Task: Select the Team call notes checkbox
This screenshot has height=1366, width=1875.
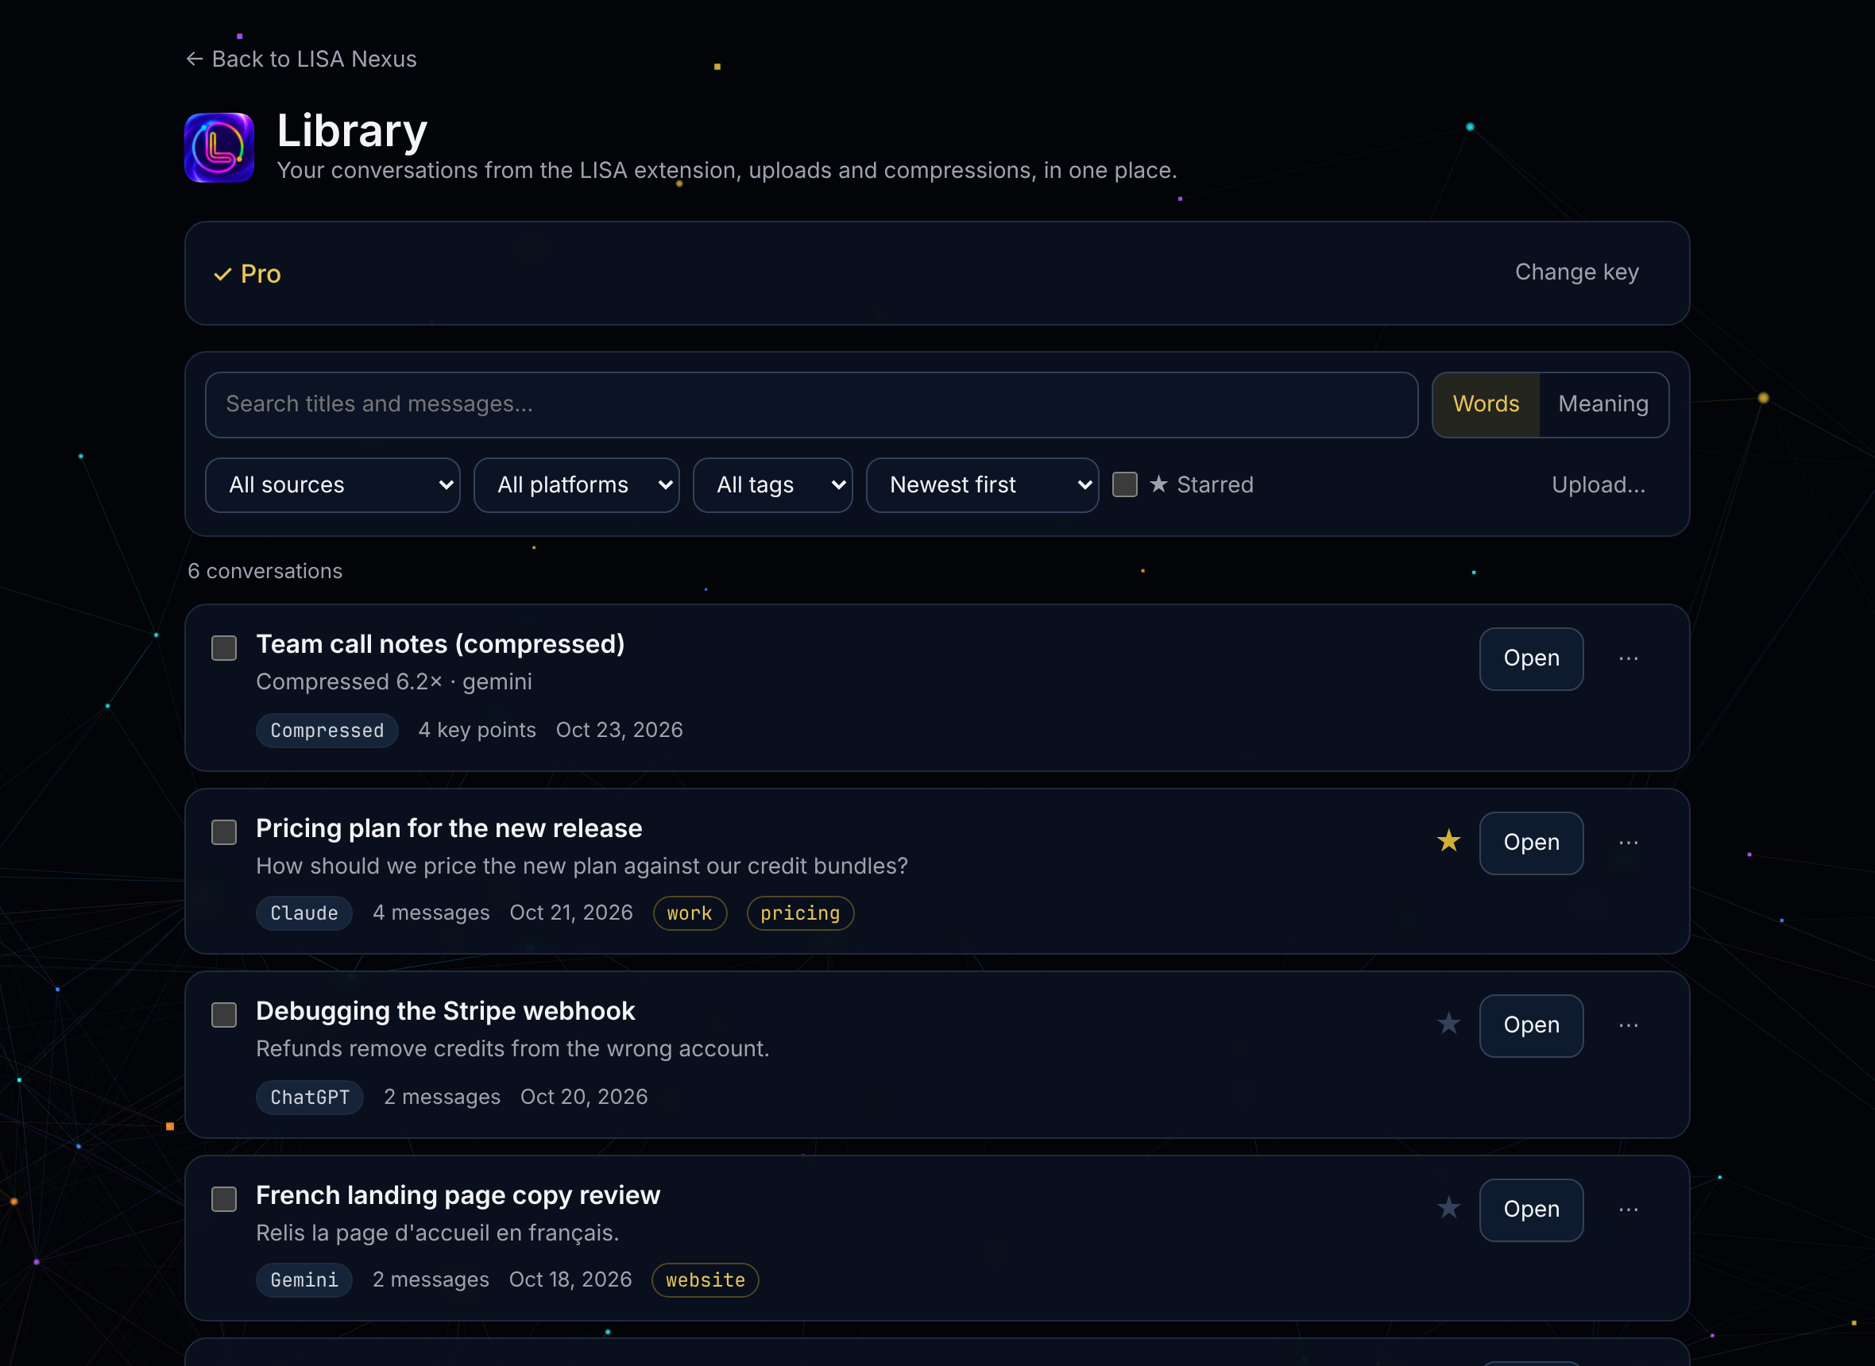Action: coord(224,648)
